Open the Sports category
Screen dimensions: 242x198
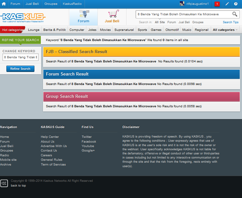[143, 30]
